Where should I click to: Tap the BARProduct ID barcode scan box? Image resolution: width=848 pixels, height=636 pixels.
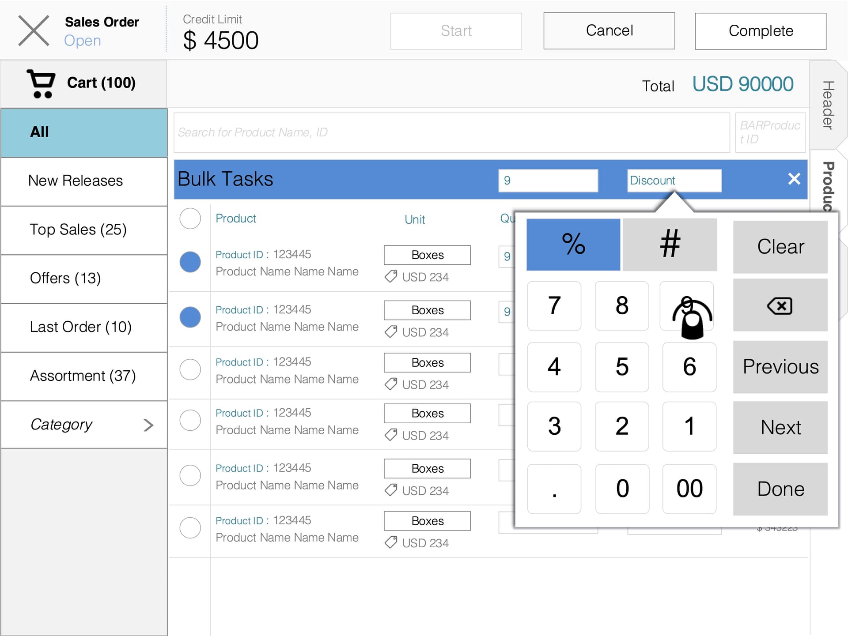click(770, 132)
